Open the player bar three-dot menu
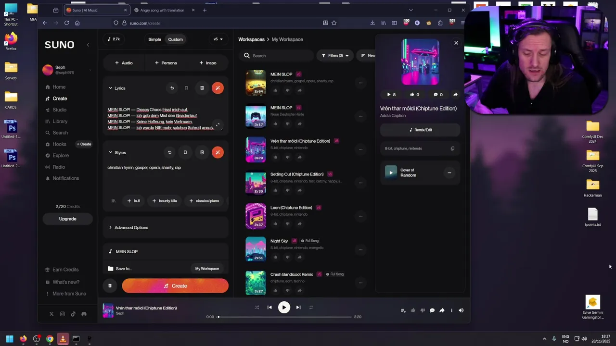Screen dimensions: 616x346 [451, 310]
